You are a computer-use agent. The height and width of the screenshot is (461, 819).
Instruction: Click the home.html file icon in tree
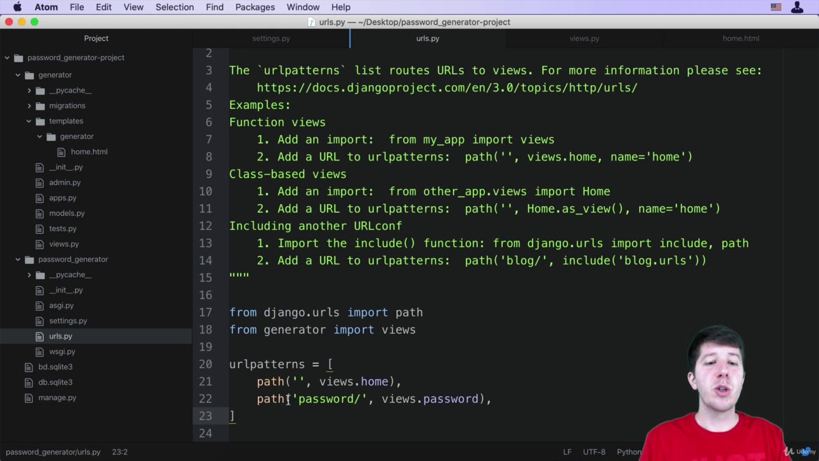pos(61,152)
